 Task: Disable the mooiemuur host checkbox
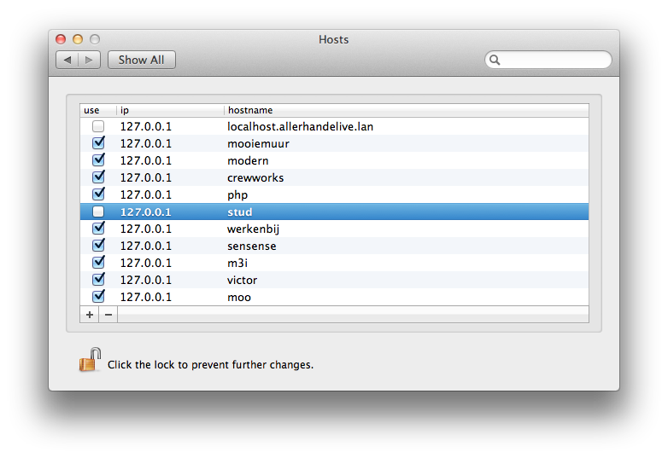coord(98,143)
